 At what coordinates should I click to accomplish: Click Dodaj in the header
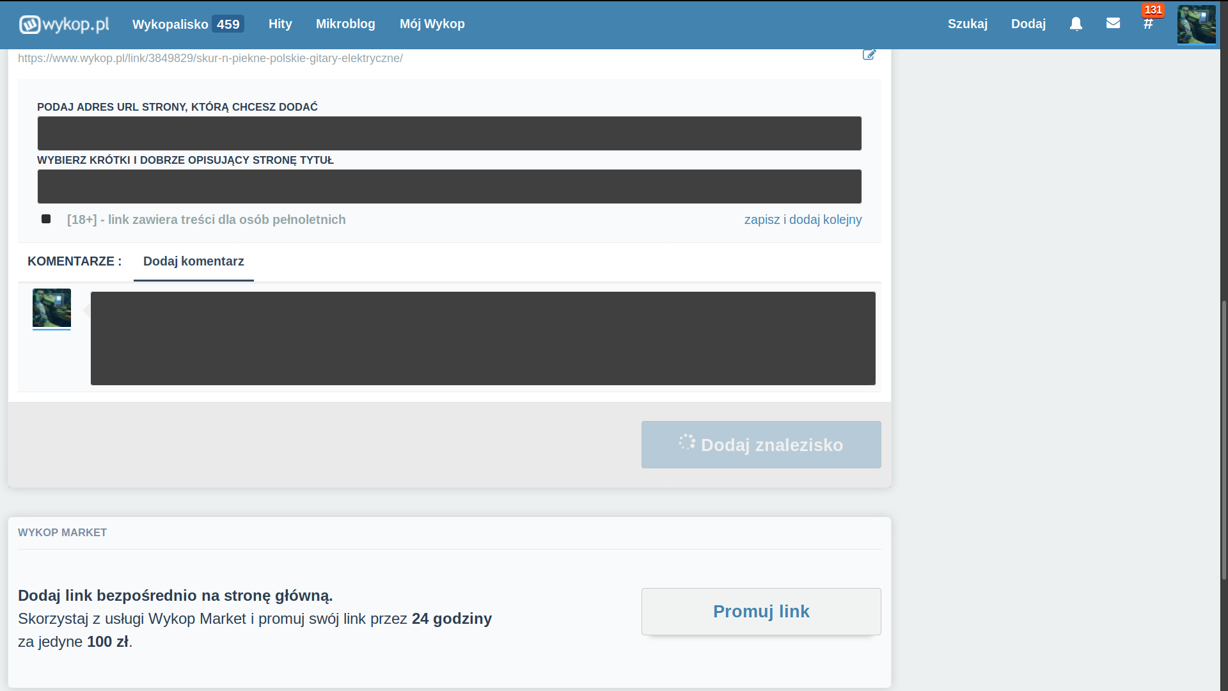point(1028,24)
